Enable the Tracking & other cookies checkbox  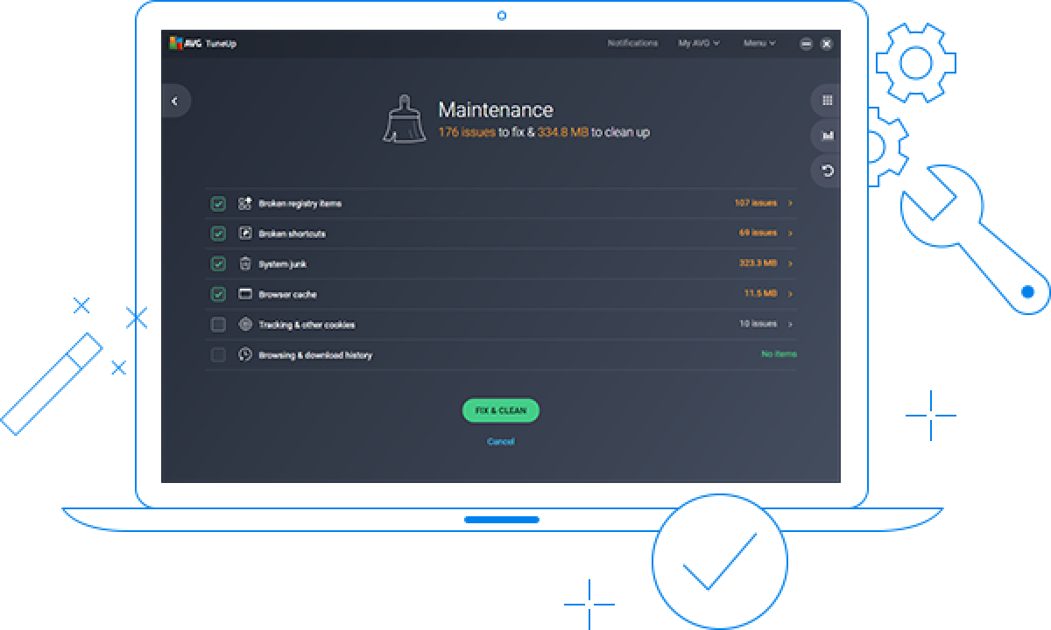218,325
